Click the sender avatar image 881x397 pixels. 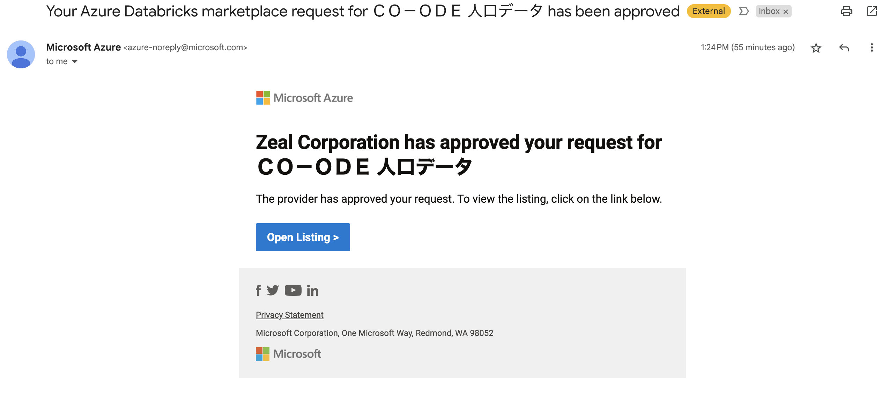22,54
